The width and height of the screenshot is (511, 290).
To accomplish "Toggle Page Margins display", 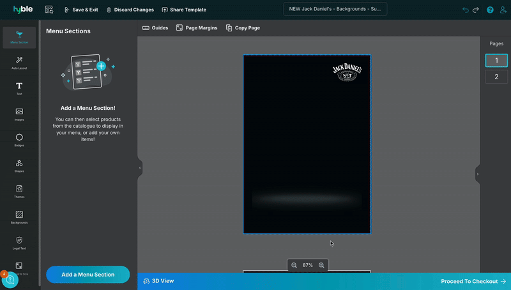I will [x=197, y=27].
